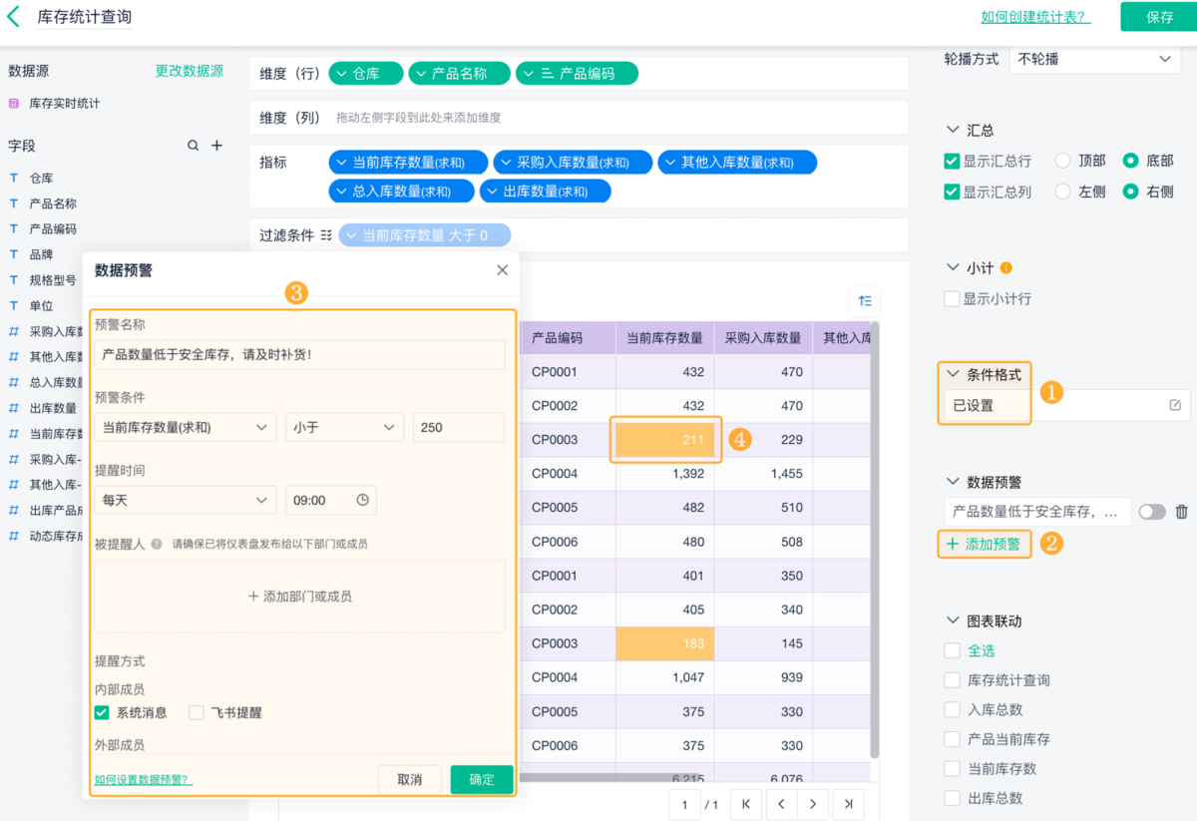
Task: Select the 顶部 radio button
Action: coord(1062,161)
